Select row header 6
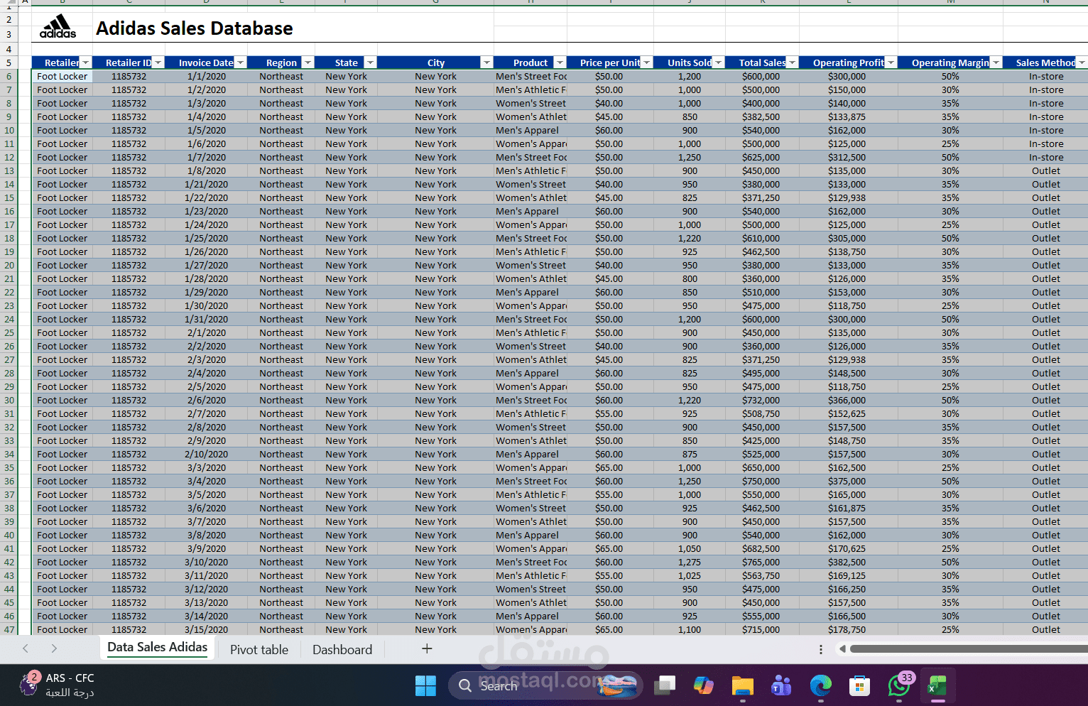This screenshot has height=706, width=1088. click(x=9, y=76)
